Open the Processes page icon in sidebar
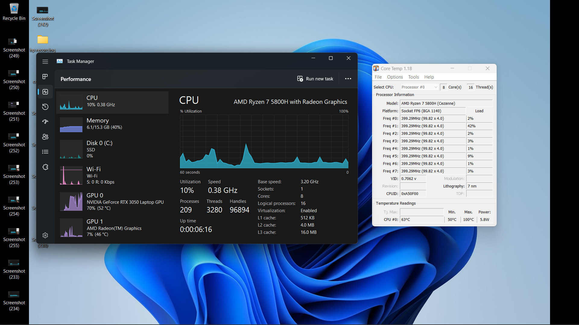 [x=45, y=77]
